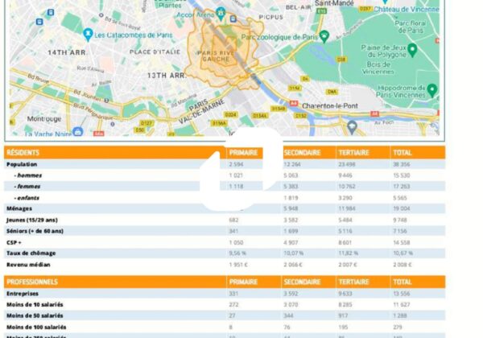The height and width of the screenshot is (338, 483).
Task: Open the Hippodrome de Paris Vincennes marker
Action: tap(431, 89)
